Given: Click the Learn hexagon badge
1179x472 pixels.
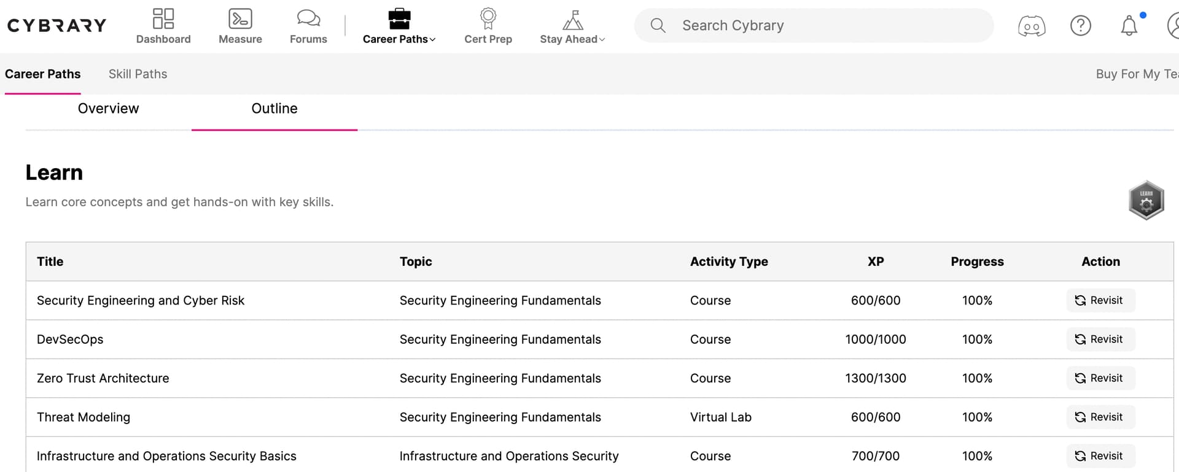Looking at the screenshot, I should coord(1146,200).
